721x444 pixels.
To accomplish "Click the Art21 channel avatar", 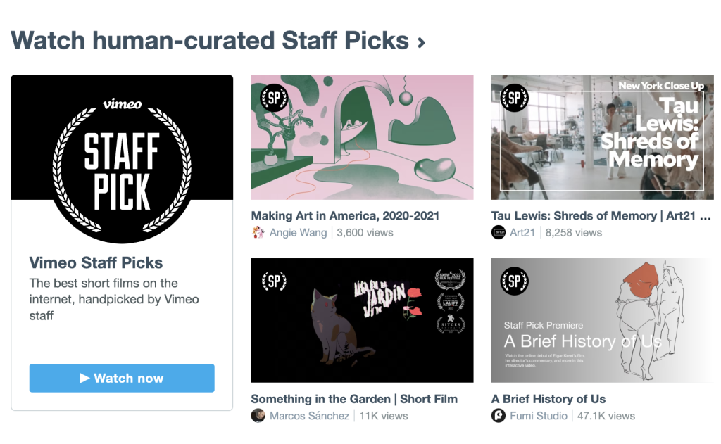I will pyautogui.click(x=499, y=233).
